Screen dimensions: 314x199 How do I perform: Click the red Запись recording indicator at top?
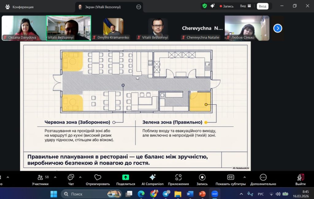pos(226,6)
